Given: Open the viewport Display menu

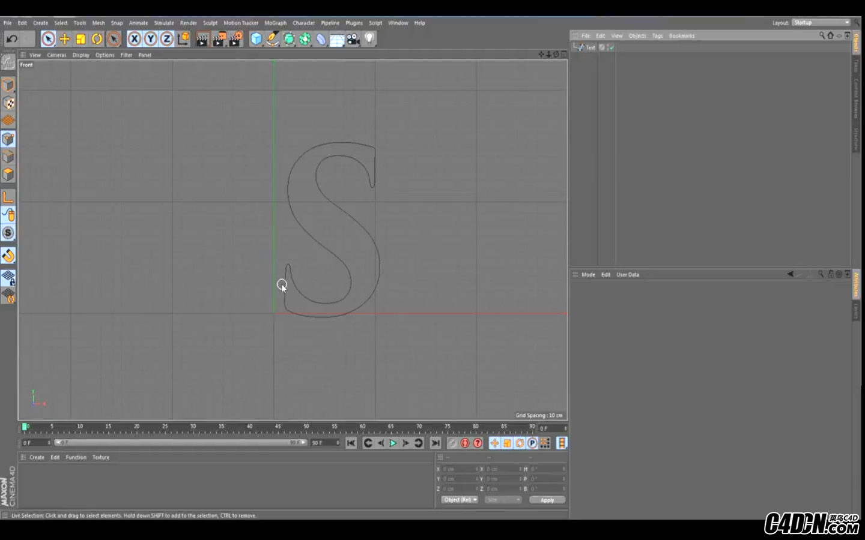Looking at the screenshot, I should pos(81,55).
